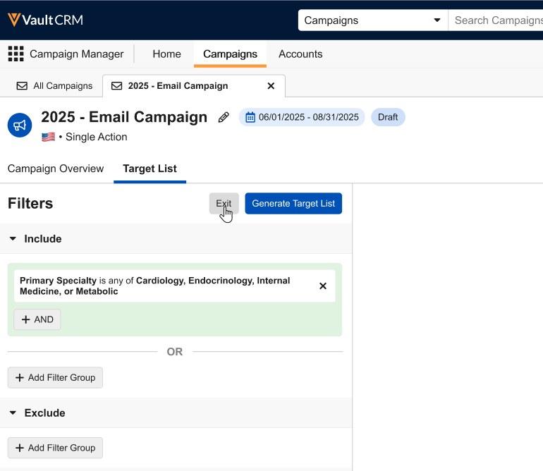Switch to the Campaign Overview tab
Screen dimensions: 543x471
click(56, 169)
